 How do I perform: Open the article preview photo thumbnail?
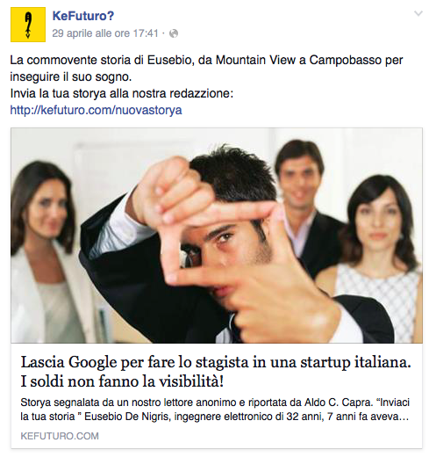click(x=217, y=236)
